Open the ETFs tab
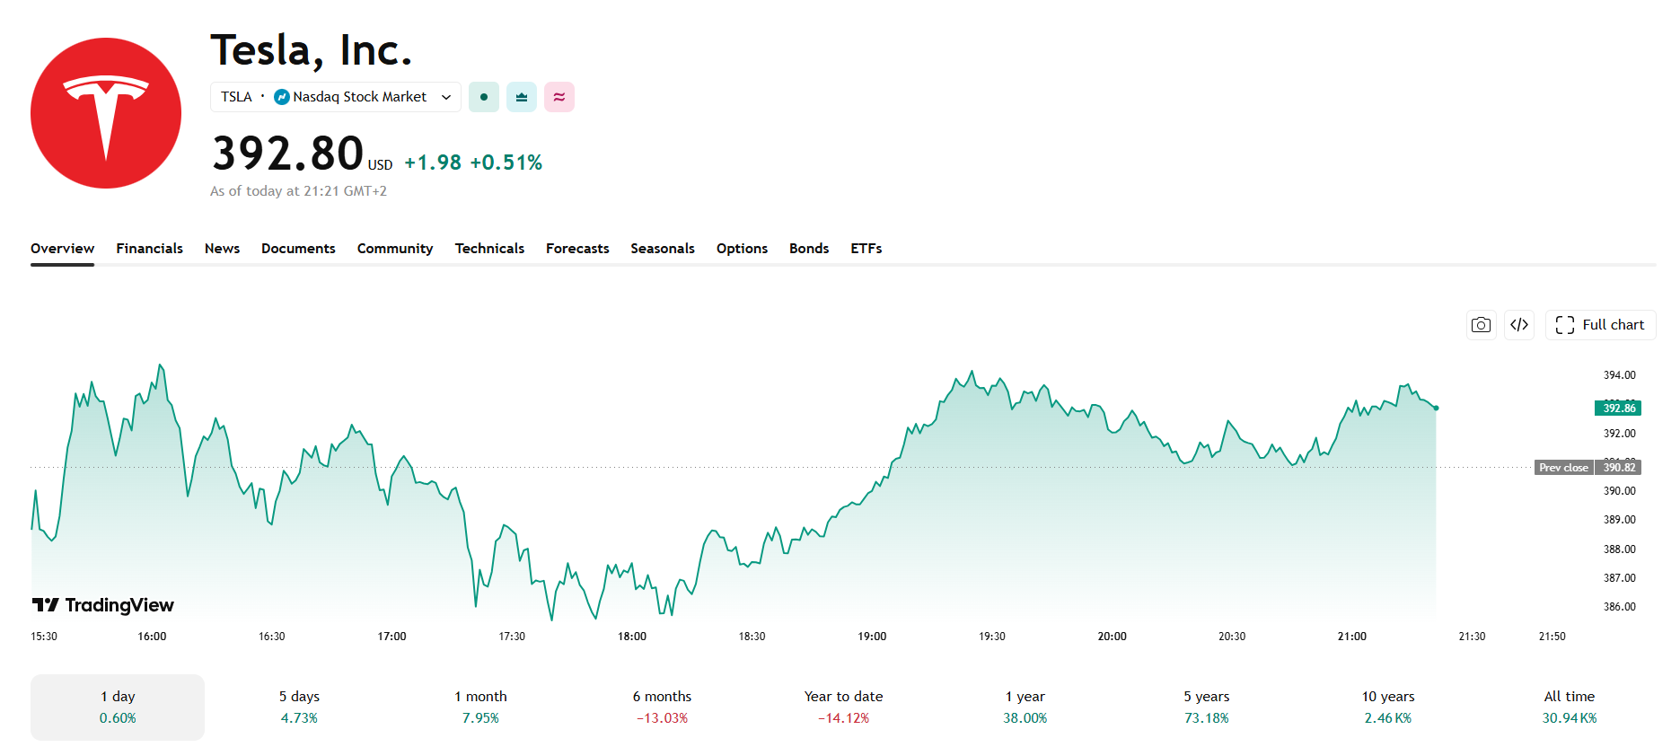Screen dimensions: 1680x747 tap(866, 249)
